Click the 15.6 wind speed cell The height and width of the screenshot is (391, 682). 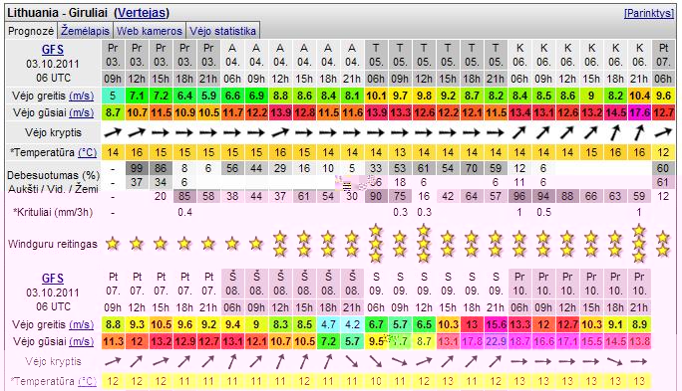coord(496,324)
